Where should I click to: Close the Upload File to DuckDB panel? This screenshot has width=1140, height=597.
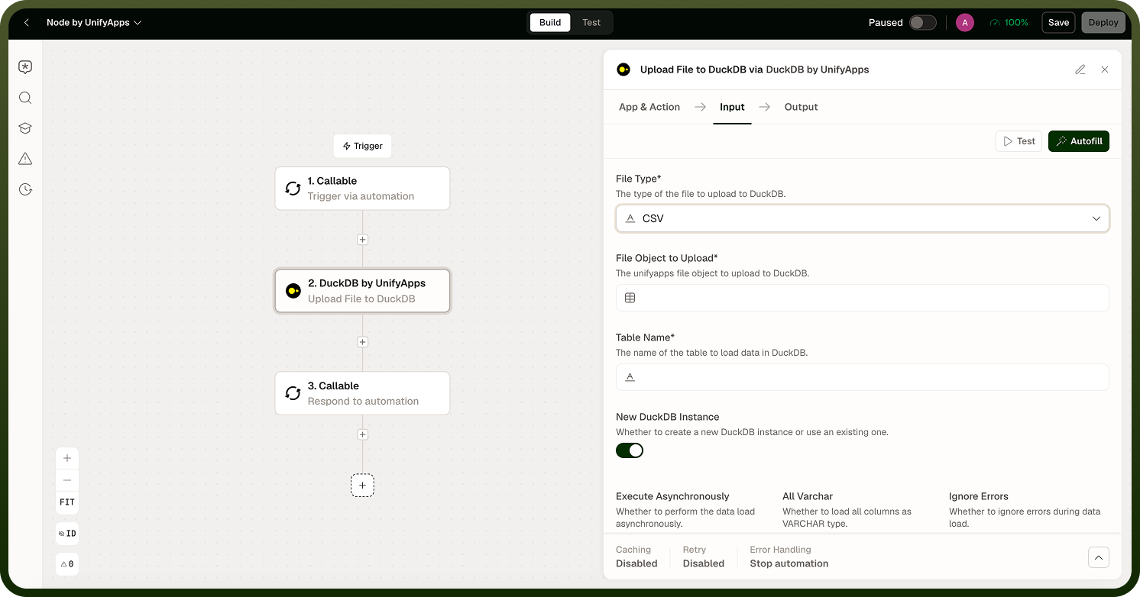pyautogui.click(x=1105, y=69)
